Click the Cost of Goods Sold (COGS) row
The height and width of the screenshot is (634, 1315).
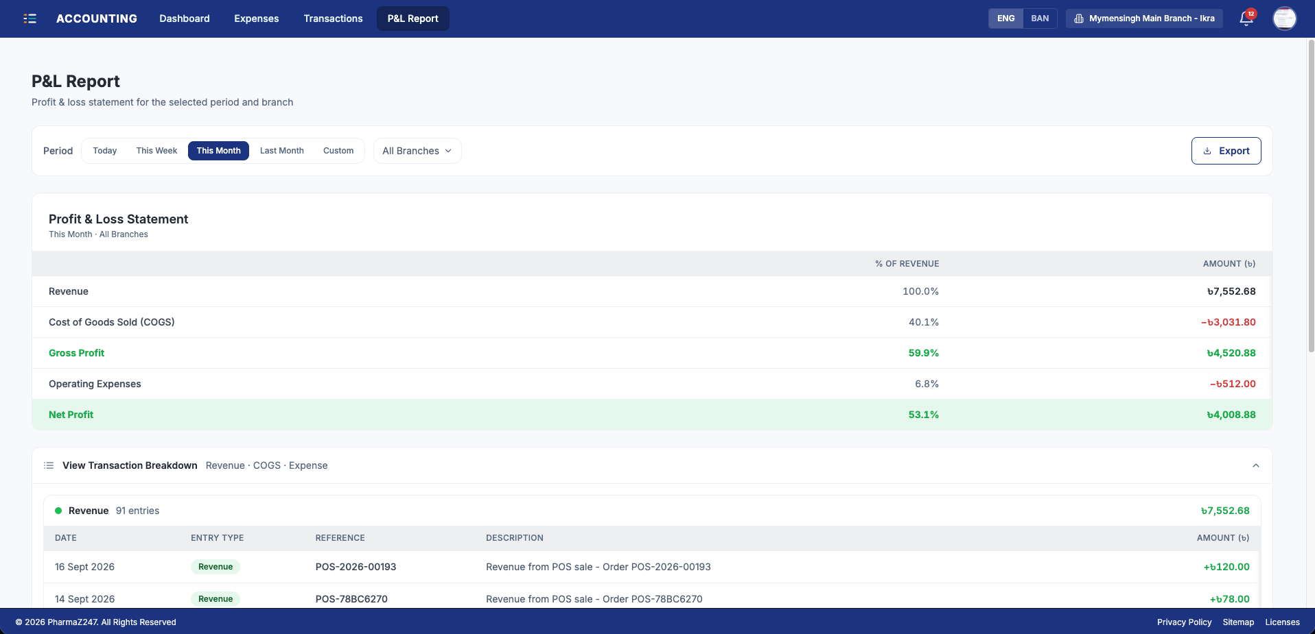[651, 322]
